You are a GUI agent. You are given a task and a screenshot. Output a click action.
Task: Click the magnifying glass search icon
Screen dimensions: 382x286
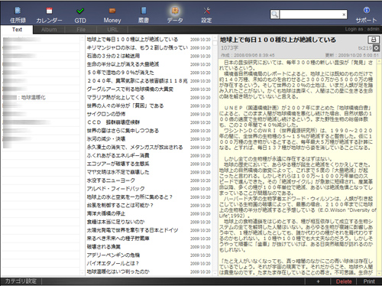pyautogui.click(x=275, y=15)
